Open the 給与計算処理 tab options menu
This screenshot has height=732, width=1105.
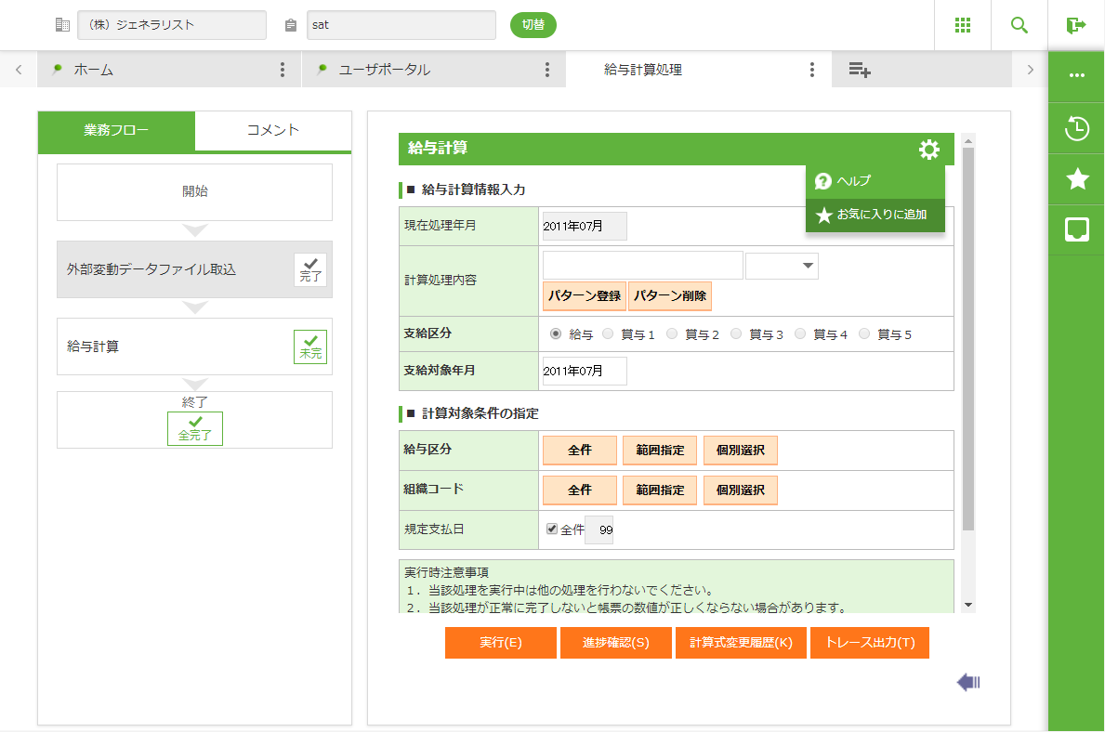pos(812,70)
